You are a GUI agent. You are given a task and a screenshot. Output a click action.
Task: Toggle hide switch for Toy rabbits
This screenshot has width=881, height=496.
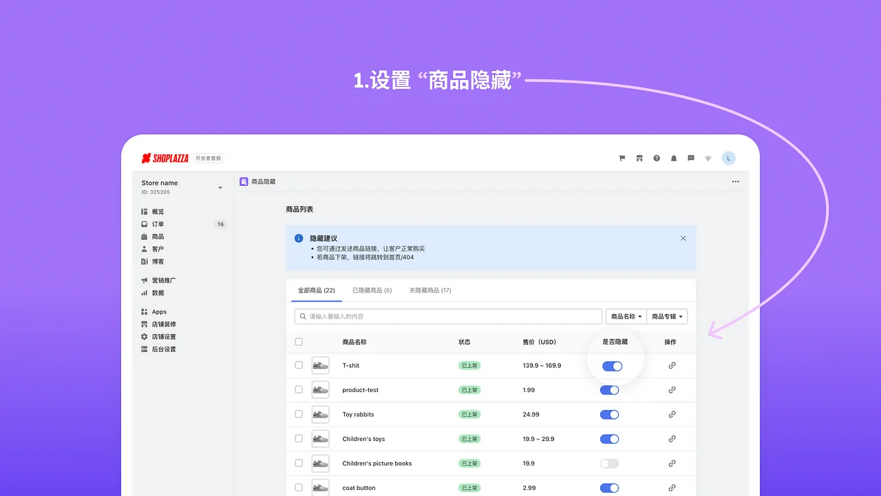pos(610,415)
